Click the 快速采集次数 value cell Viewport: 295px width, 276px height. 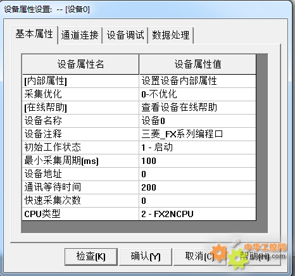tap(198, 201)
